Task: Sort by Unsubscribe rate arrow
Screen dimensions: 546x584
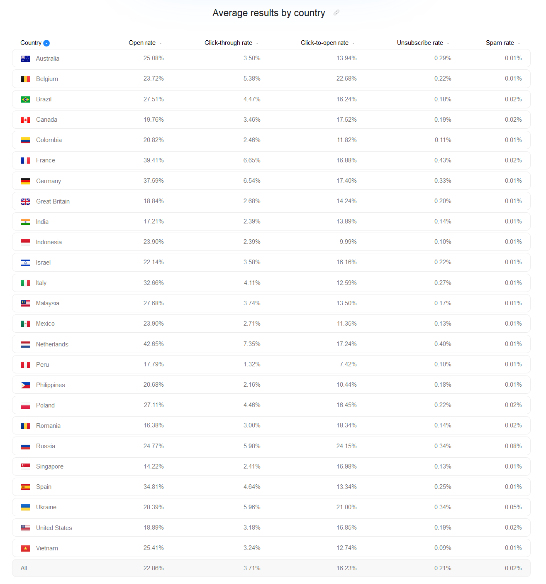Action: [448, 43]
